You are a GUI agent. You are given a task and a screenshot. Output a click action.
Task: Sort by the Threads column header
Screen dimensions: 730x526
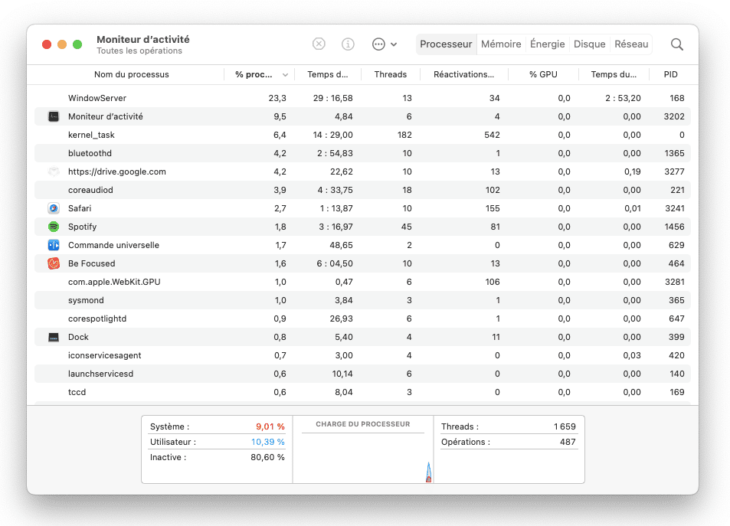[x=390, y=74]
